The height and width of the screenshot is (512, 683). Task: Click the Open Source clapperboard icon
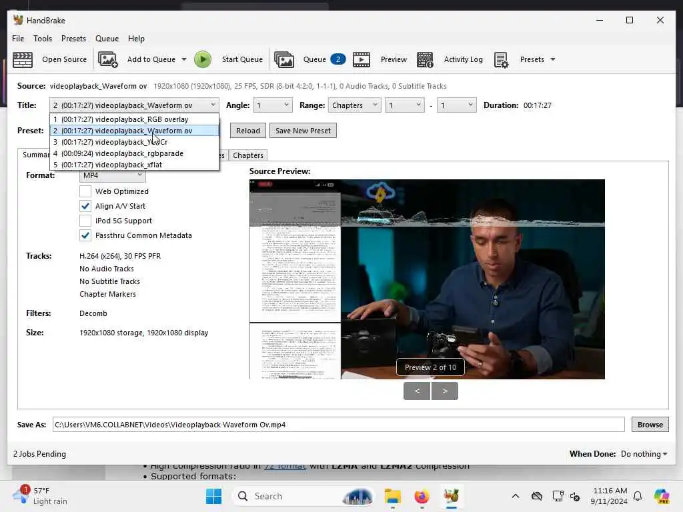click(x=23, y=59)
